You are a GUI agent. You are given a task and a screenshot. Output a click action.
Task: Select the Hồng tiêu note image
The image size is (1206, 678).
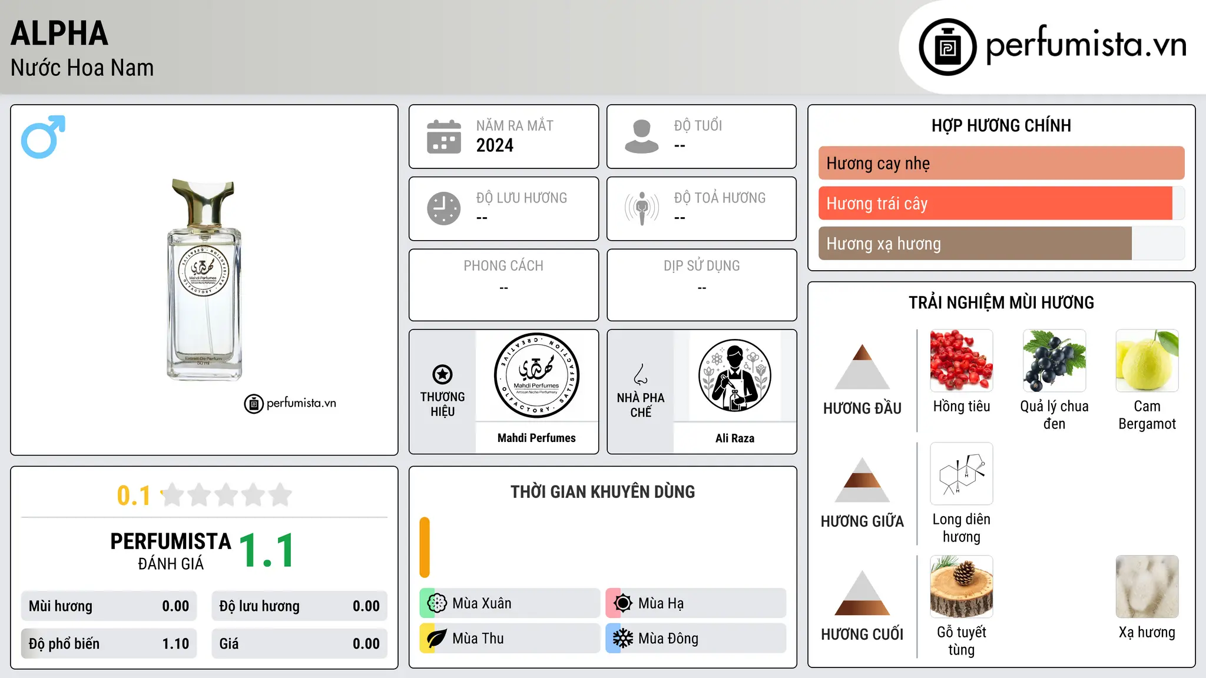click(962, 361)
